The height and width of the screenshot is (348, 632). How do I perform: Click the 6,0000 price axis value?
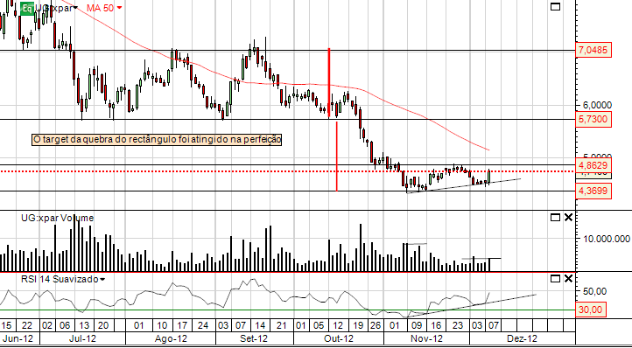click(x=597, y=105)
